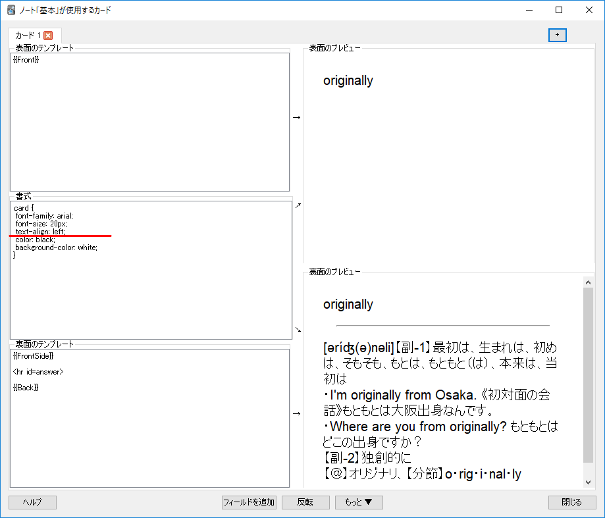Click the 反転 flip button
The width and height of the screenshot is (605, 518).
[305, 502]
